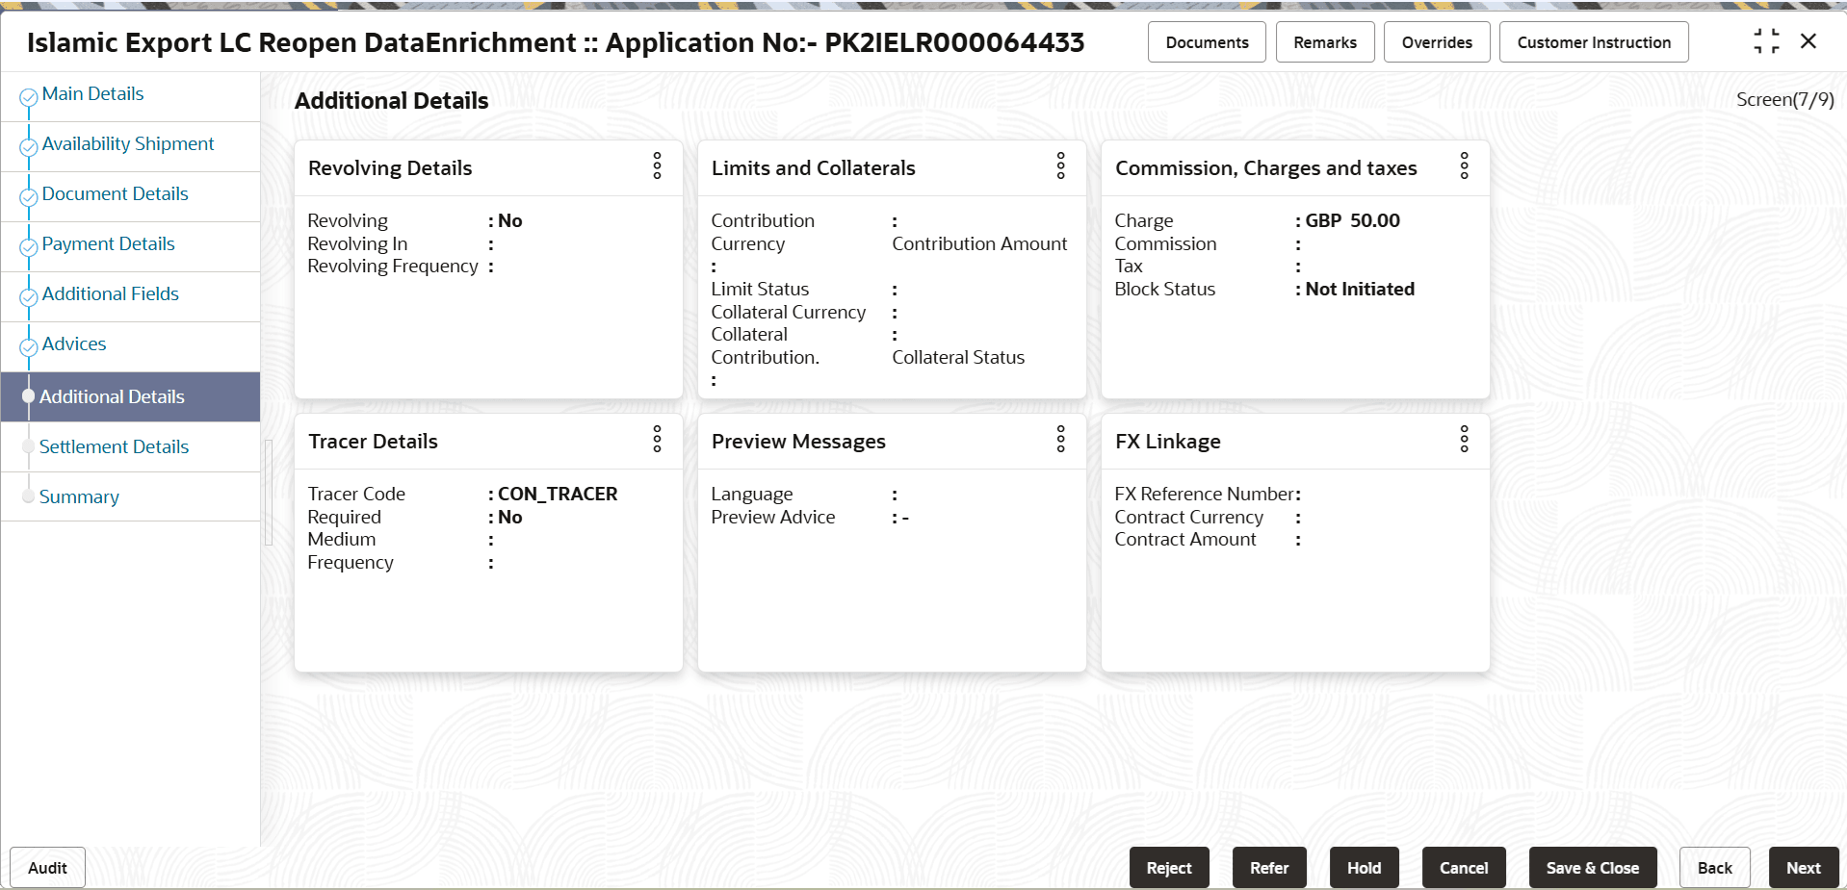Viewport: 1847px width, 890px height.
Task: Click Commission, Charges and taxes title
Action: pos(1266,168)
